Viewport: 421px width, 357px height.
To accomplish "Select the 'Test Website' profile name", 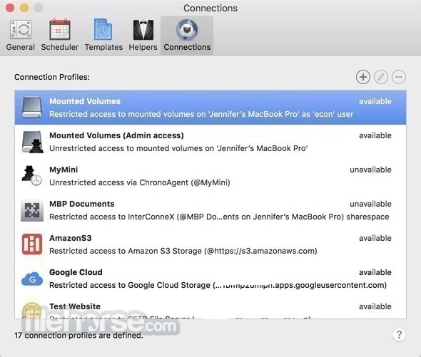I will 75,306.
